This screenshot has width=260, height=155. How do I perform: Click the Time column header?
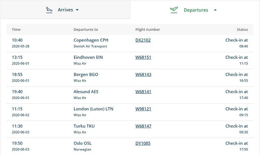(x=16, y=29)
